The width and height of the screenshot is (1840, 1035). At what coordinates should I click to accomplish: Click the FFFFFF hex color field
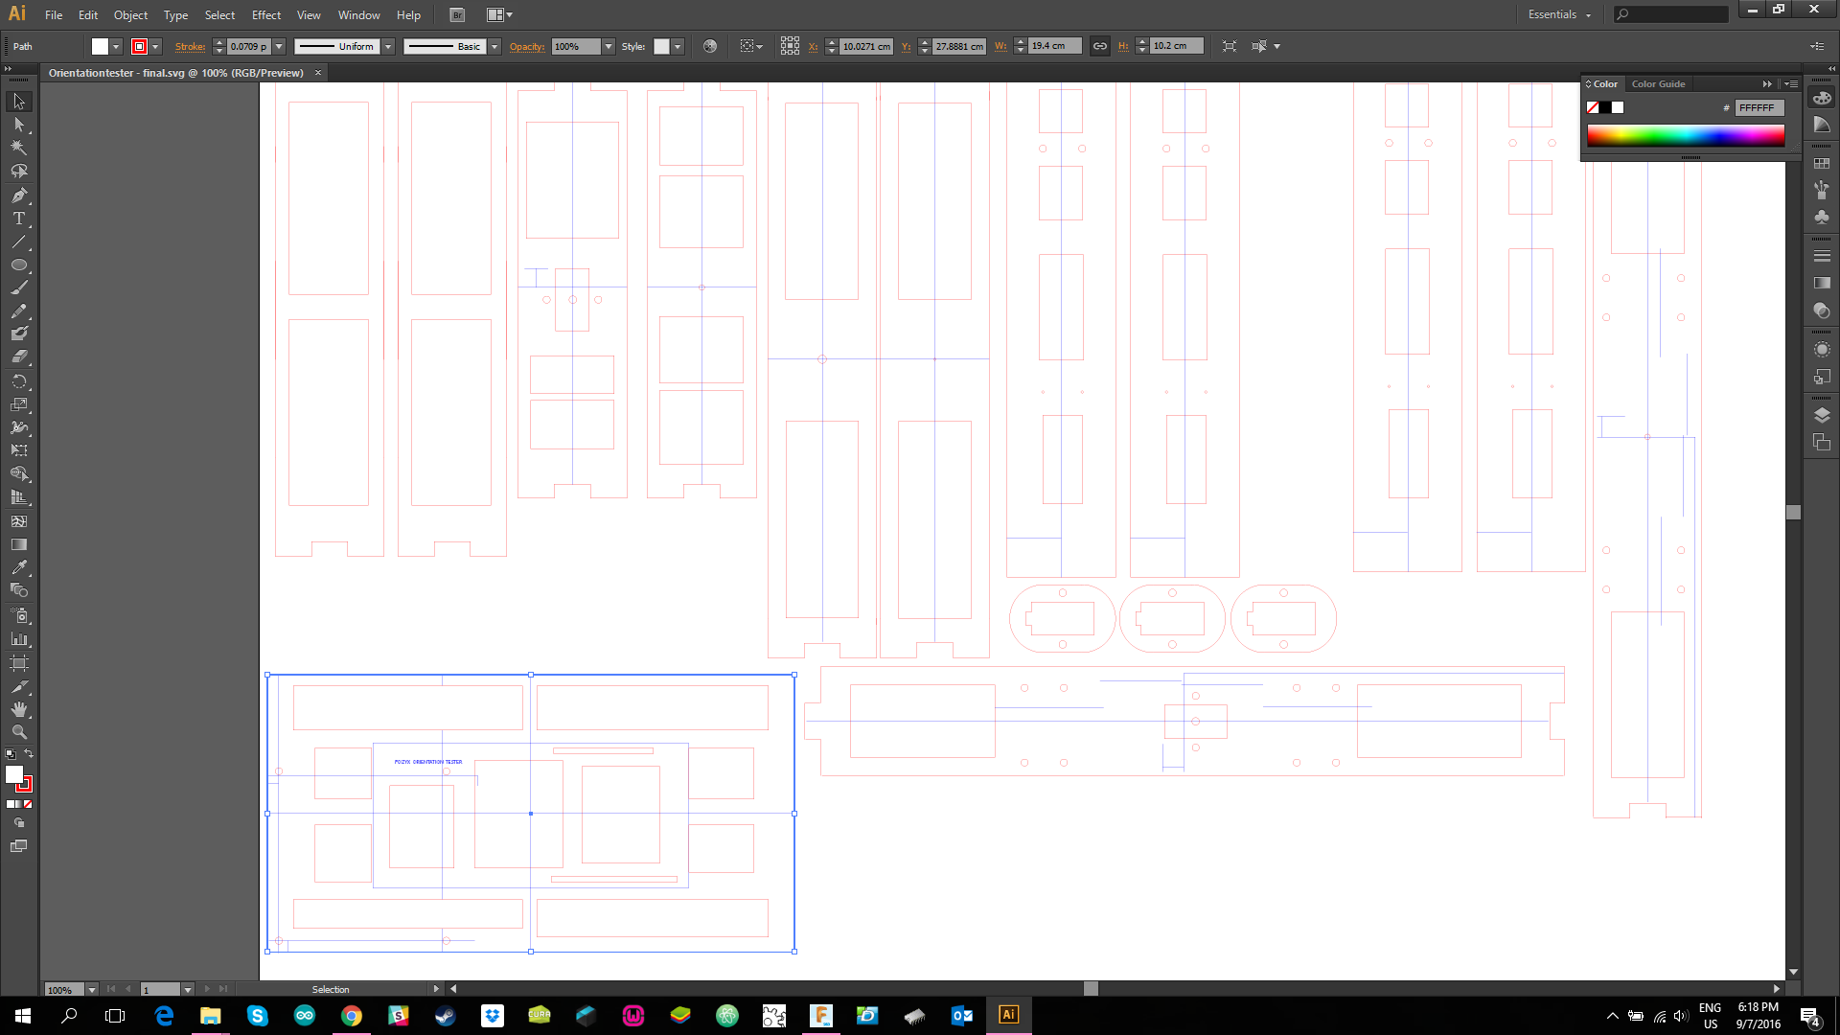coord(1759,108)
